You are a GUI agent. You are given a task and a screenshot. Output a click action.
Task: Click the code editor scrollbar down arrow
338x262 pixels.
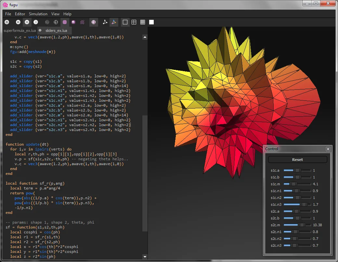click(145, 256)
